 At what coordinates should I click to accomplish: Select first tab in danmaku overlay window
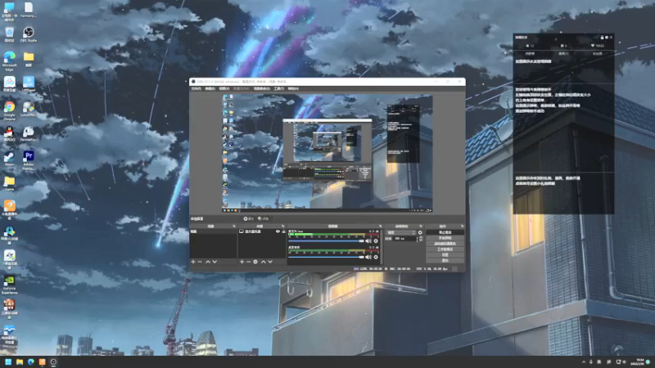[x=530, y=54]
